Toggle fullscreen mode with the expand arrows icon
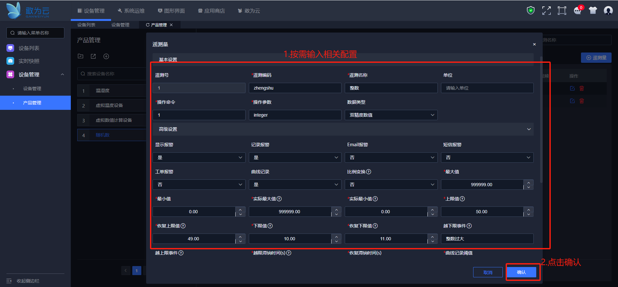The width and height of the screenshot is (618, 287). (546, 11)
